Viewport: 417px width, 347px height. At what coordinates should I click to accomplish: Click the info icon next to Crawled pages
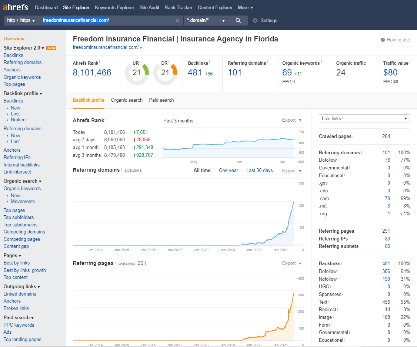click(x=353, y=136)
